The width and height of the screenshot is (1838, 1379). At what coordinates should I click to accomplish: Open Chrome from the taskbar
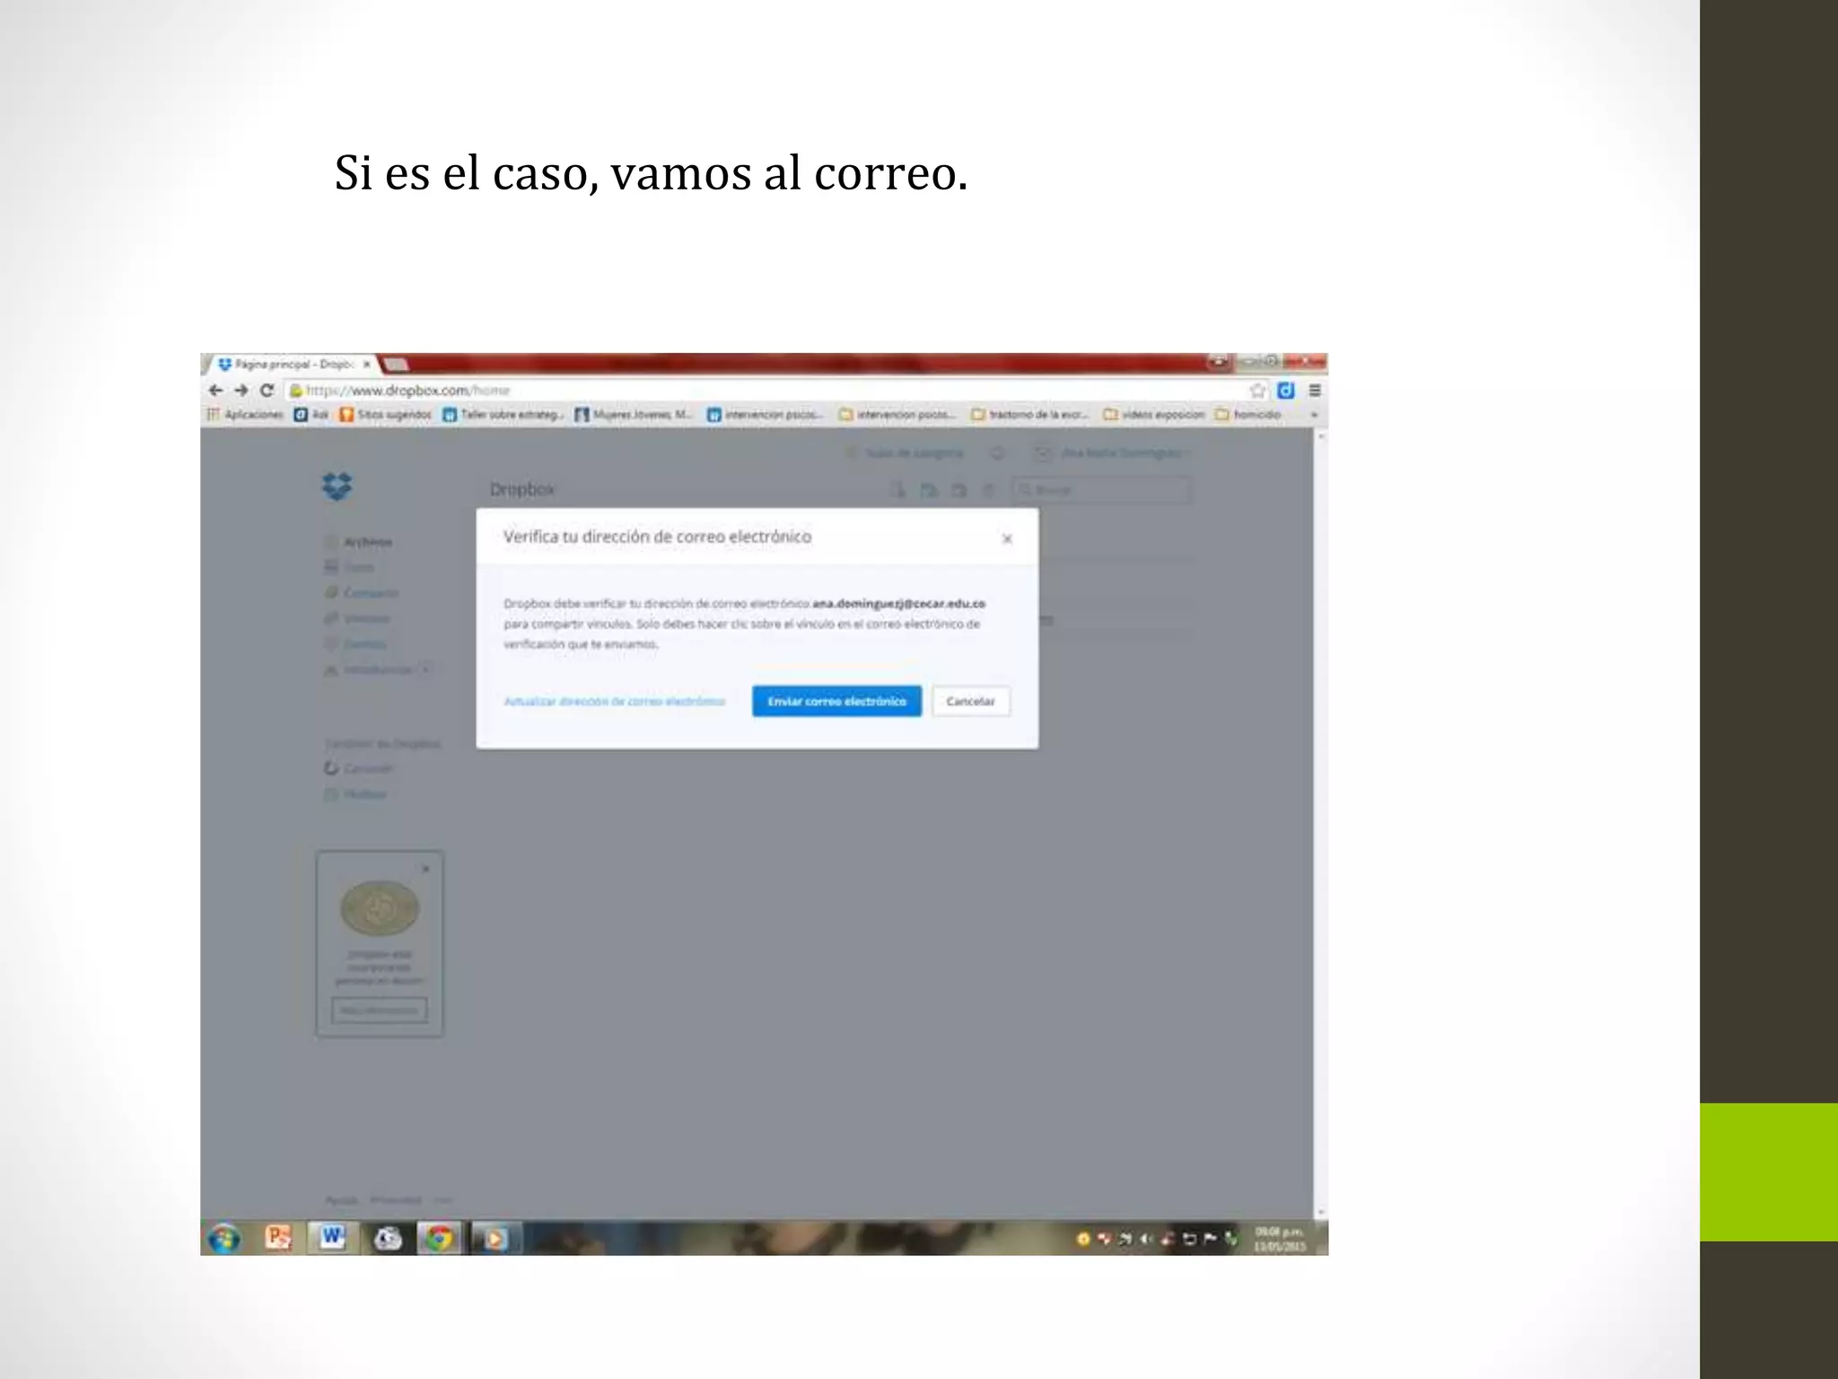pos(439,1239)
